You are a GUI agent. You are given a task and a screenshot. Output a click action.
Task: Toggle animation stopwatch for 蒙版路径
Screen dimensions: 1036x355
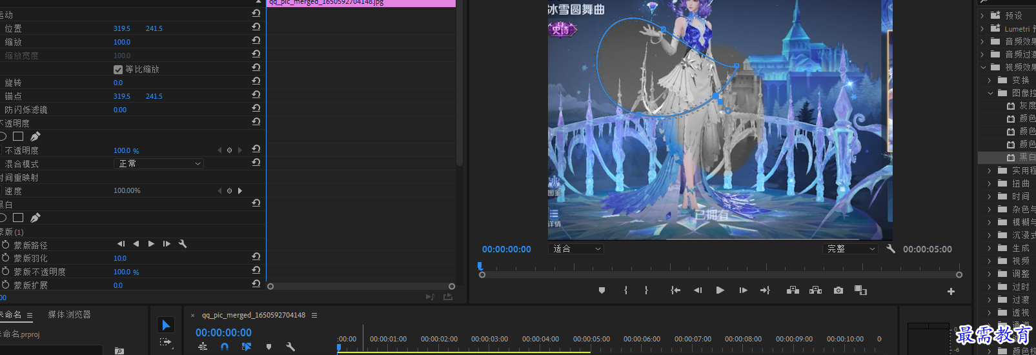pos(5,245)
